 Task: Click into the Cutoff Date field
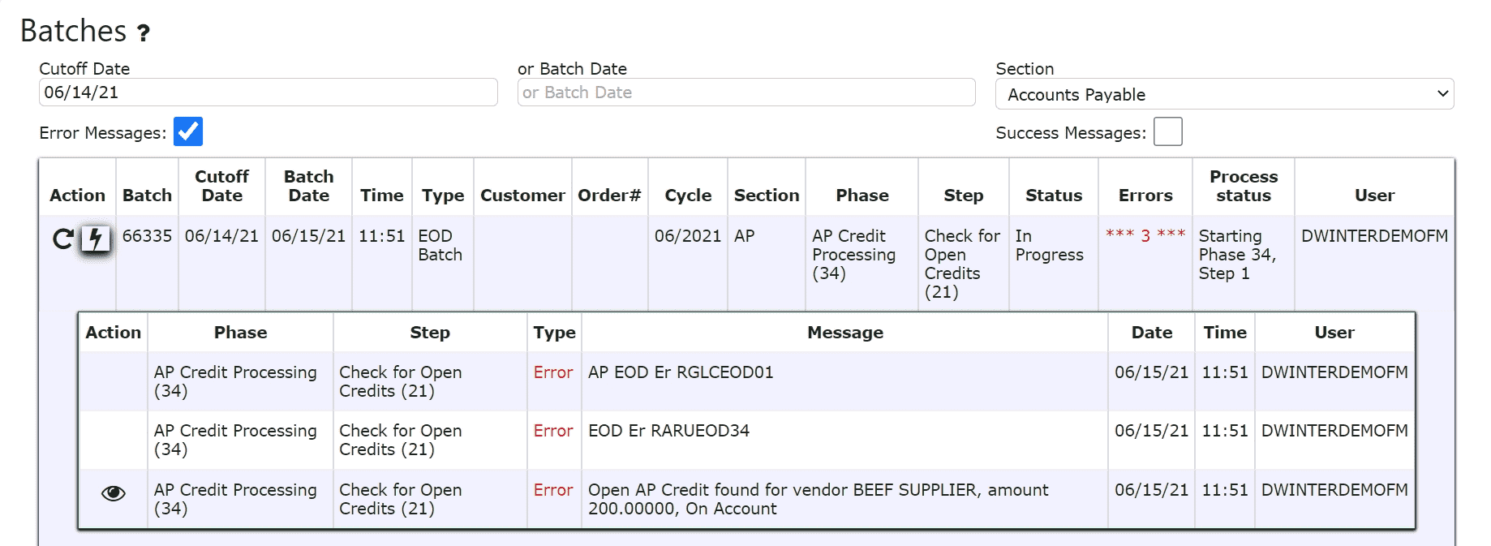(268, 92)
